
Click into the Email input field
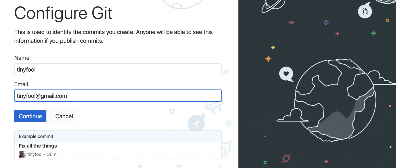click(x=118, y=96)
